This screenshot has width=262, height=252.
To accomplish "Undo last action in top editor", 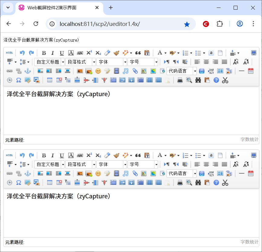I will click(22, 53).
